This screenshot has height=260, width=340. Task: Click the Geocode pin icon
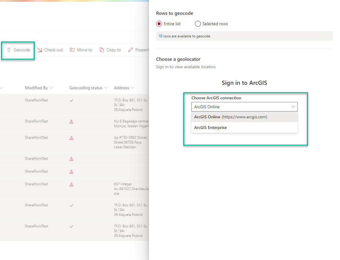click(9, 50)
